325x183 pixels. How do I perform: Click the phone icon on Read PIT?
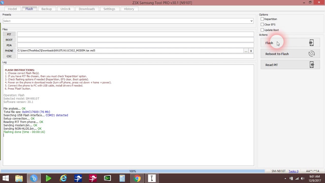312,65
